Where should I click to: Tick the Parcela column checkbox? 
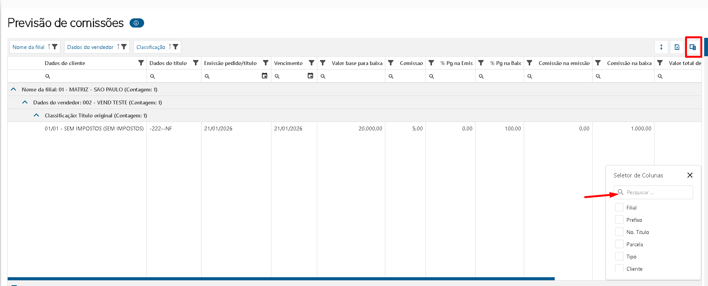pyautogui.click(x=619, y=244)
